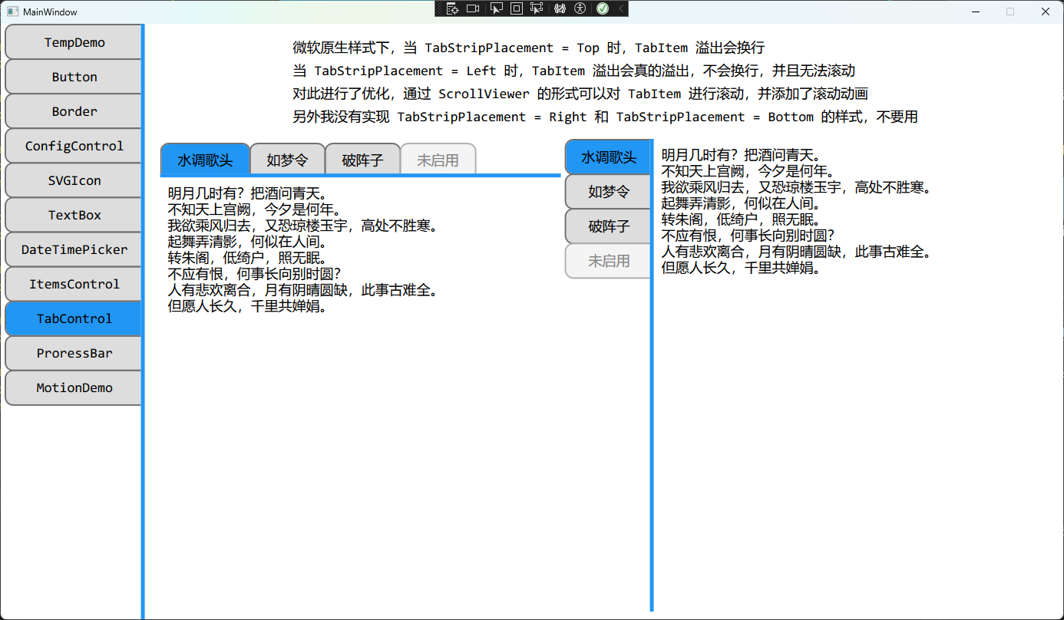Image resolution: width=1064 pixels, height=620 pixels.
Task: Open accessibility checker person icon
Action: pos(580,8)
